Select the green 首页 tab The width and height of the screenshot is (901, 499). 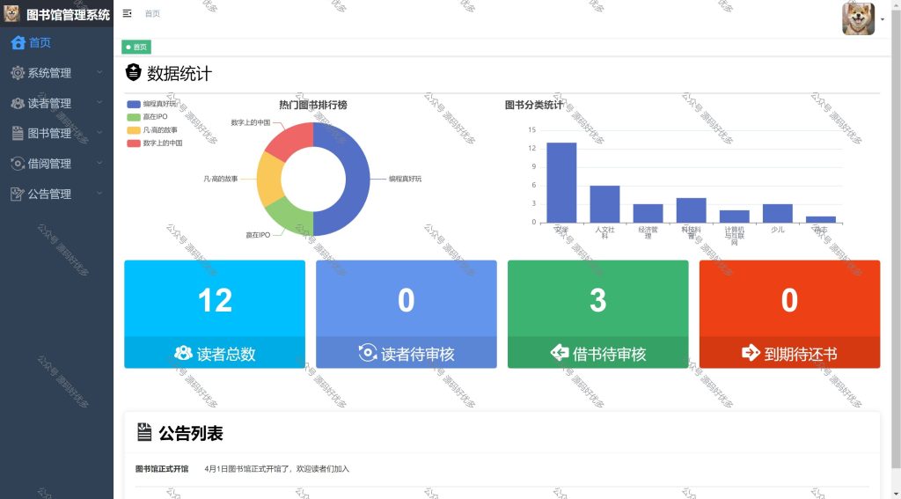click(x=136, y=48)
